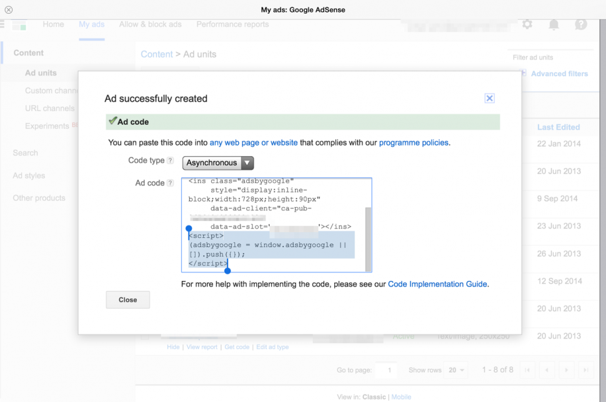This screenshot has height=402, width=606.
Task: Open the notifications bell icon
Action: tap(554, 25)
